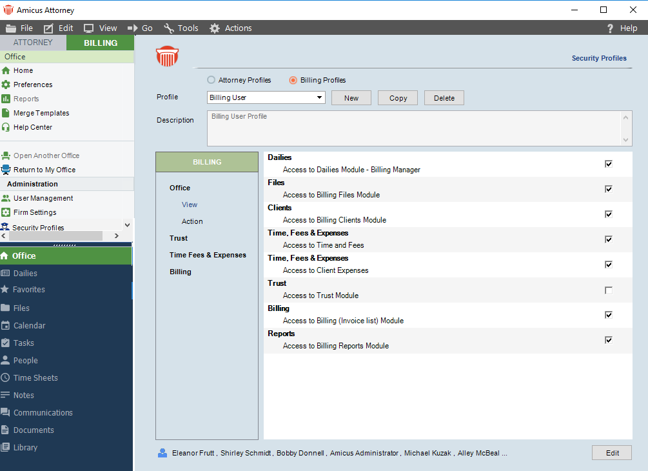Screen dimensions: 648x471
Task: Uncheck Access to Billing Files Module
Action: 608,189
